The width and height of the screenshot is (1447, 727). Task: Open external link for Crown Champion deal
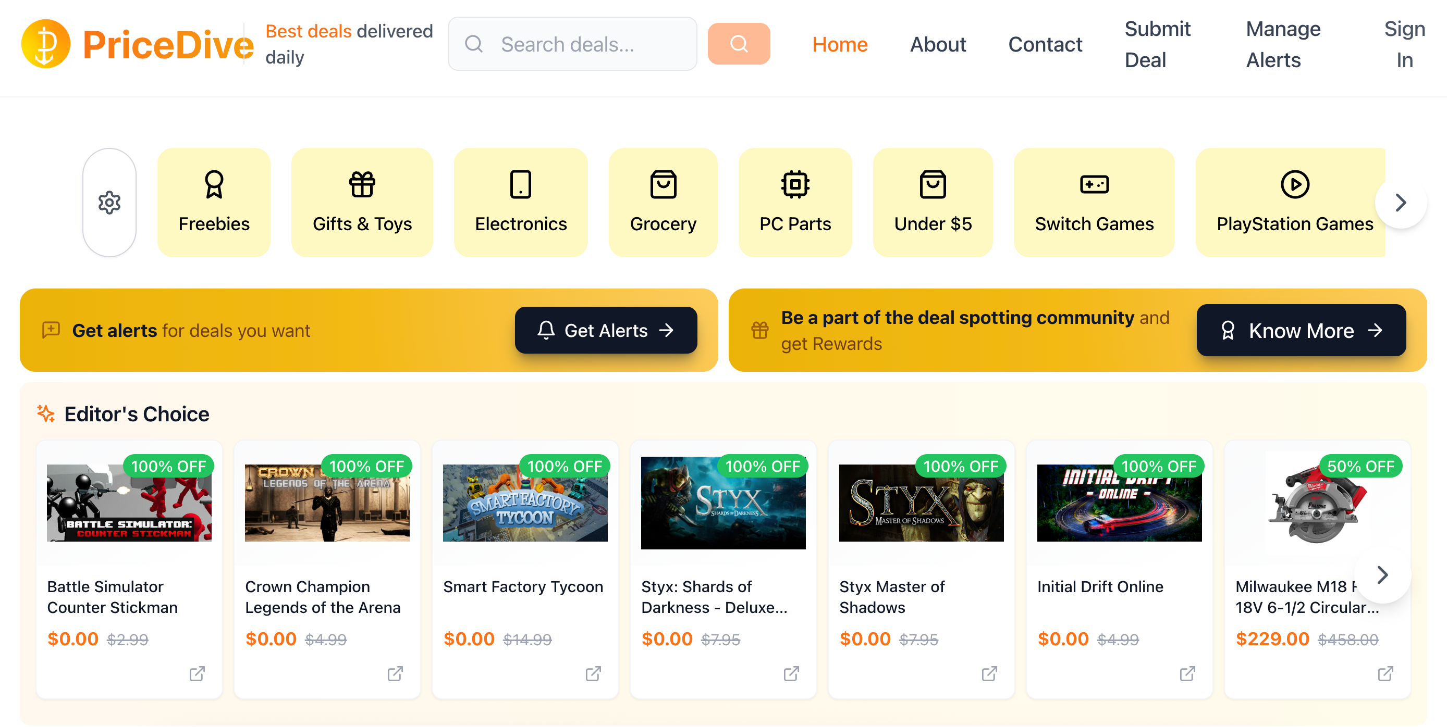(395, 673)
